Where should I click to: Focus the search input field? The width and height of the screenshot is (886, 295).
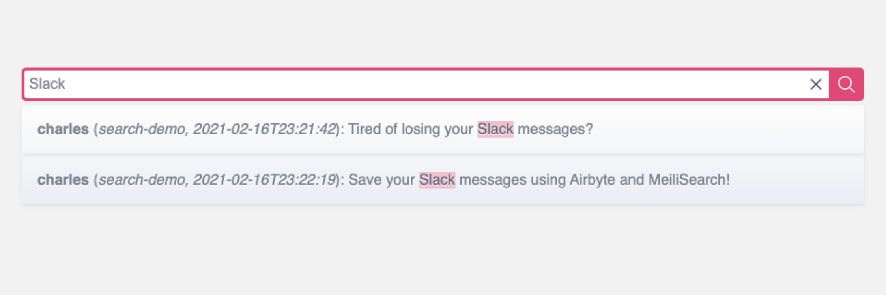394,84
